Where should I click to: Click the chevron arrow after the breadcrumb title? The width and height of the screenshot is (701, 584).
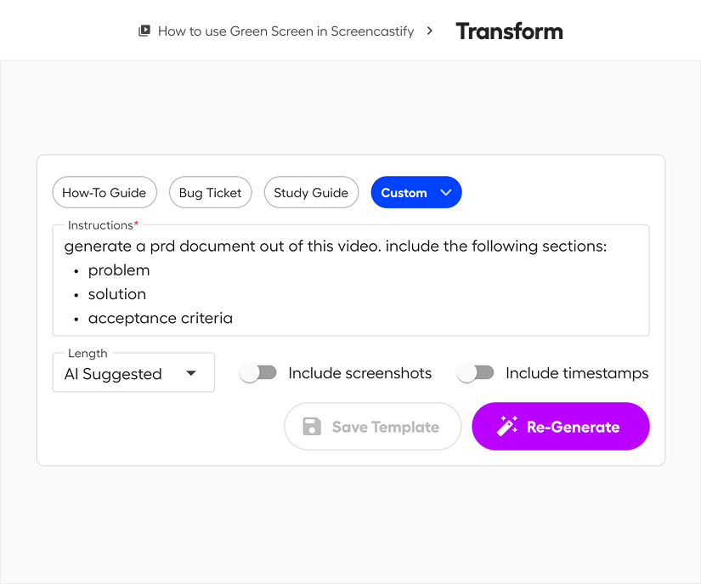(x=429, y=31)
